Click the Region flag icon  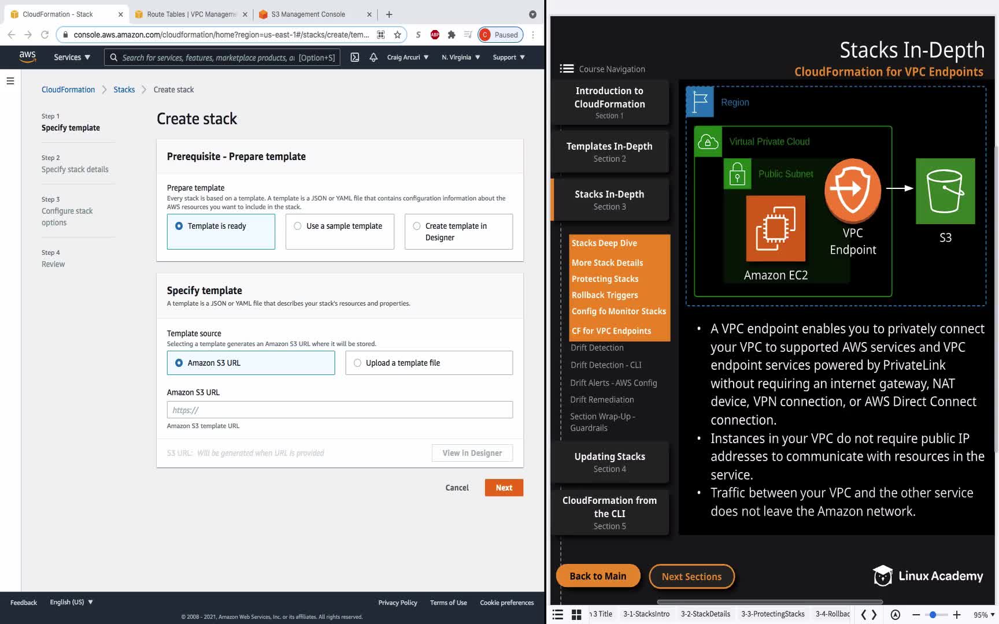tap(700, 102)
